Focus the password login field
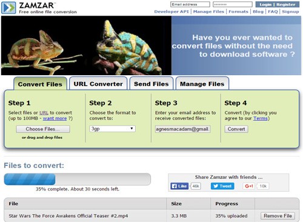The image size is (303, 222). pos(233,4)
